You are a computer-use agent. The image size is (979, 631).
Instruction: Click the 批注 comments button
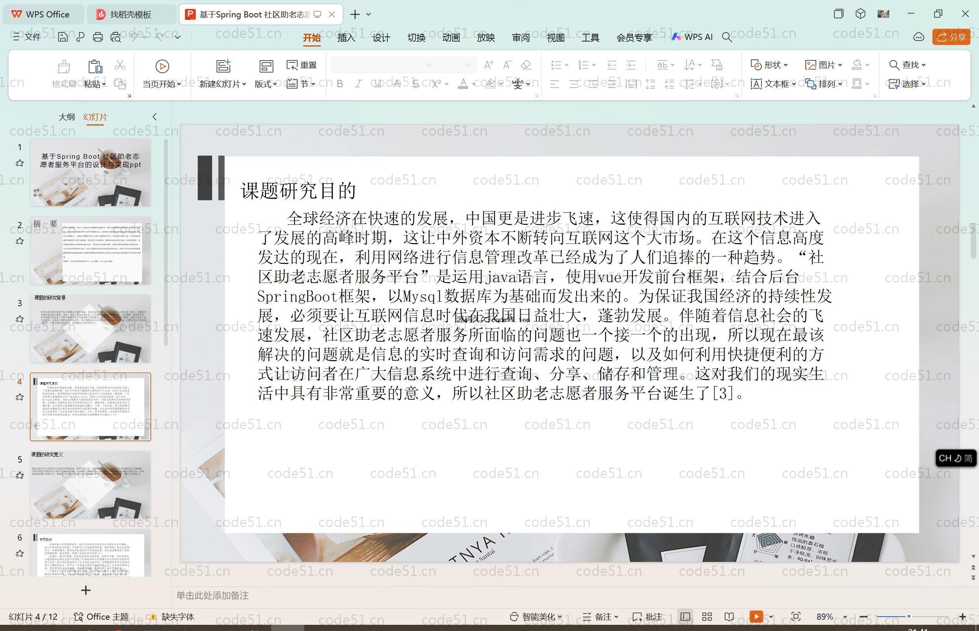647,617
